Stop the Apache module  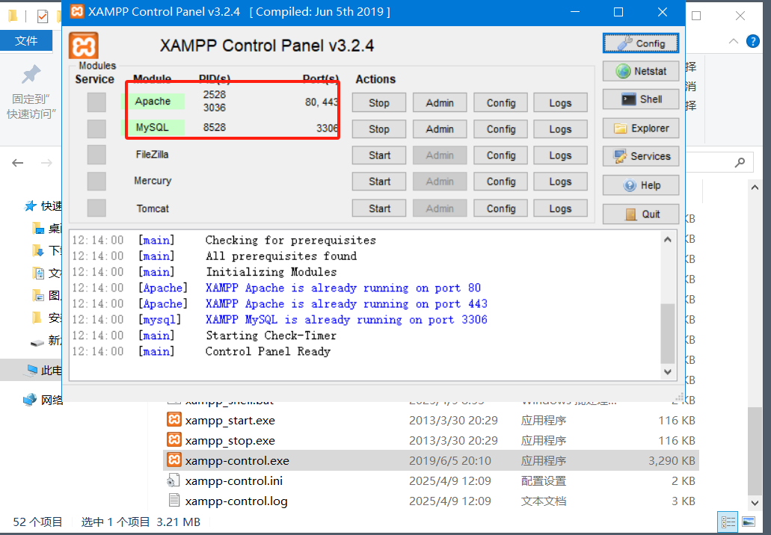tap(378, 102)
